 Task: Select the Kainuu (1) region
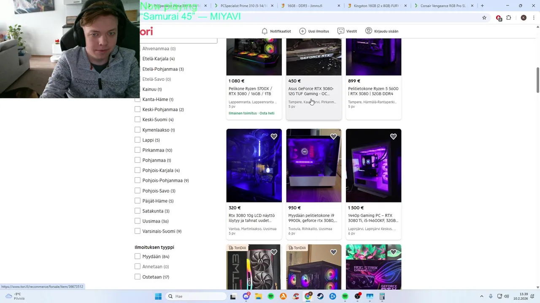coord(152,89)
